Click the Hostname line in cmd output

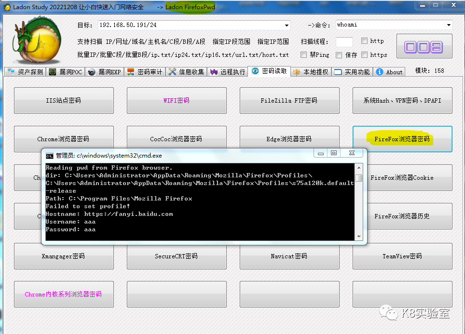(x=109, y=214)
